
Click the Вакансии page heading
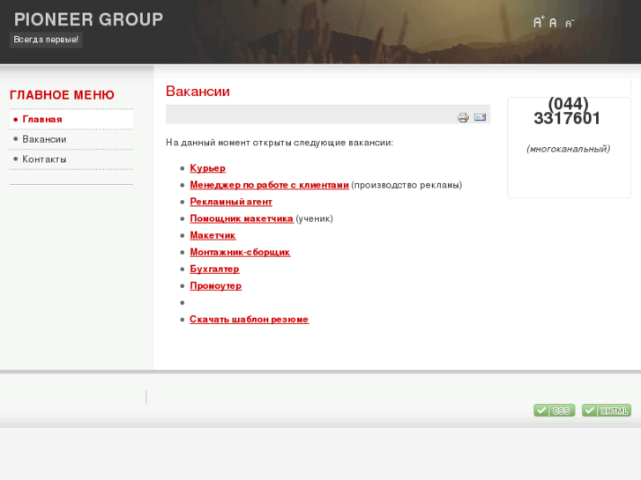[x=198, y=91]
